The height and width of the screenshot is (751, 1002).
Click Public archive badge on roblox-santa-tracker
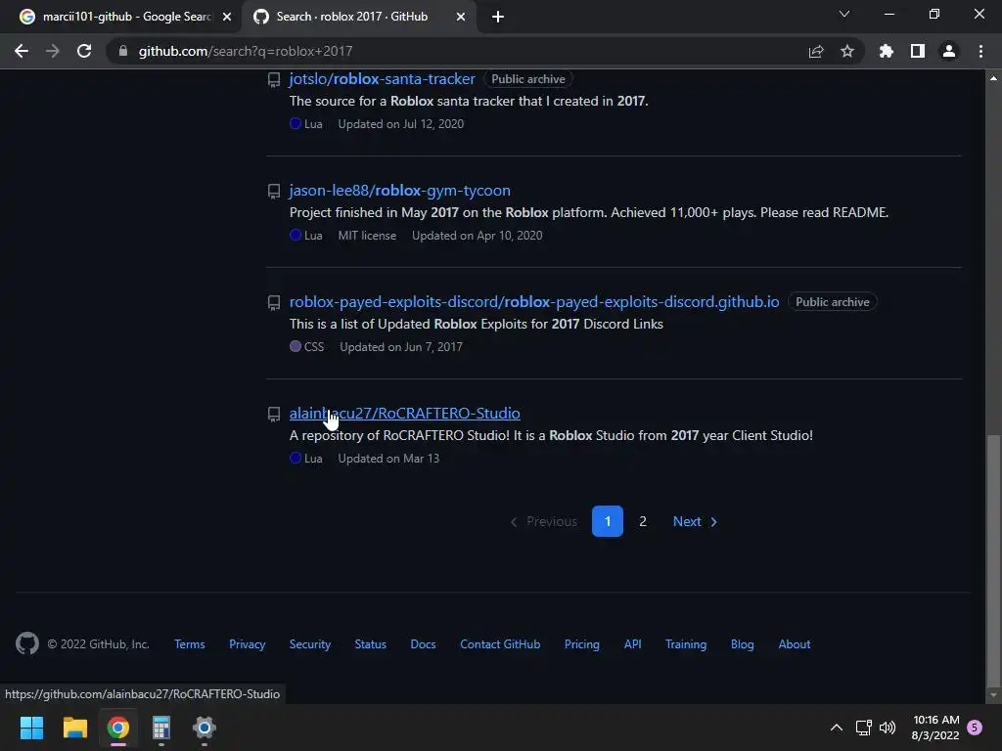click(x=527, y=79)
